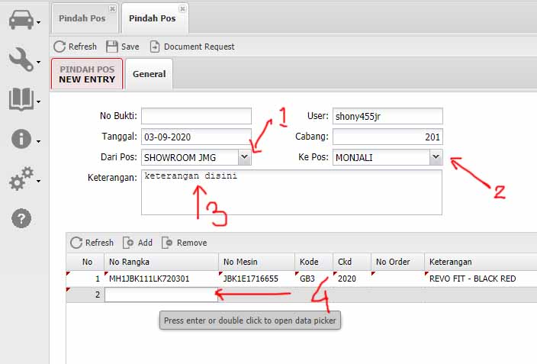This screenshot has height=364, width=537.
Task: Expand the Ke Pos dropdown
Action: click(x=436, y=157)
